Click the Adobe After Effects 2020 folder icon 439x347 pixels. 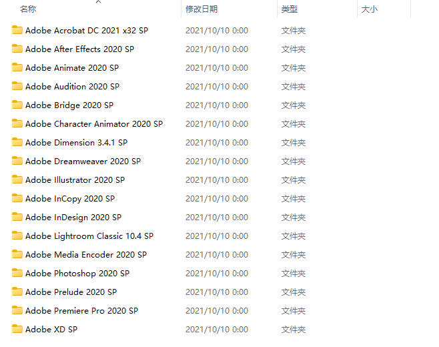click(x=17, y=49)
